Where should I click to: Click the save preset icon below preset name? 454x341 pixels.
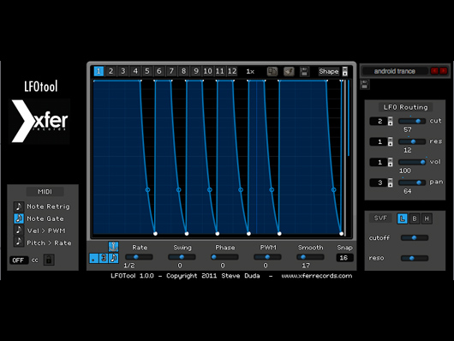pyautogui.click(x=364, y=85)
